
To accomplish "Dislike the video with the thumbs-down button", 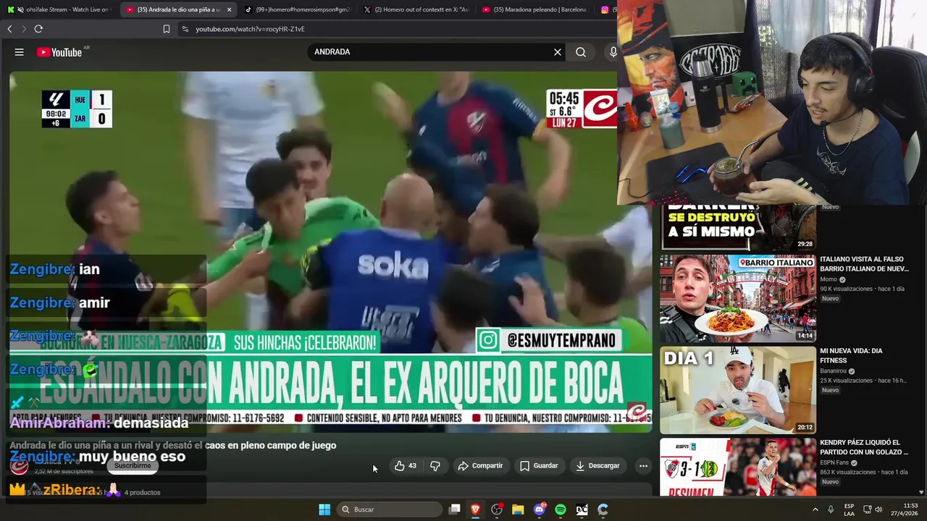I will click(x=435, y=466).
